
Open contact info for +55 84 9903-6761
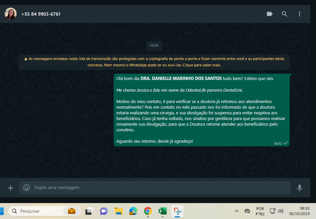tap(41, 14)
